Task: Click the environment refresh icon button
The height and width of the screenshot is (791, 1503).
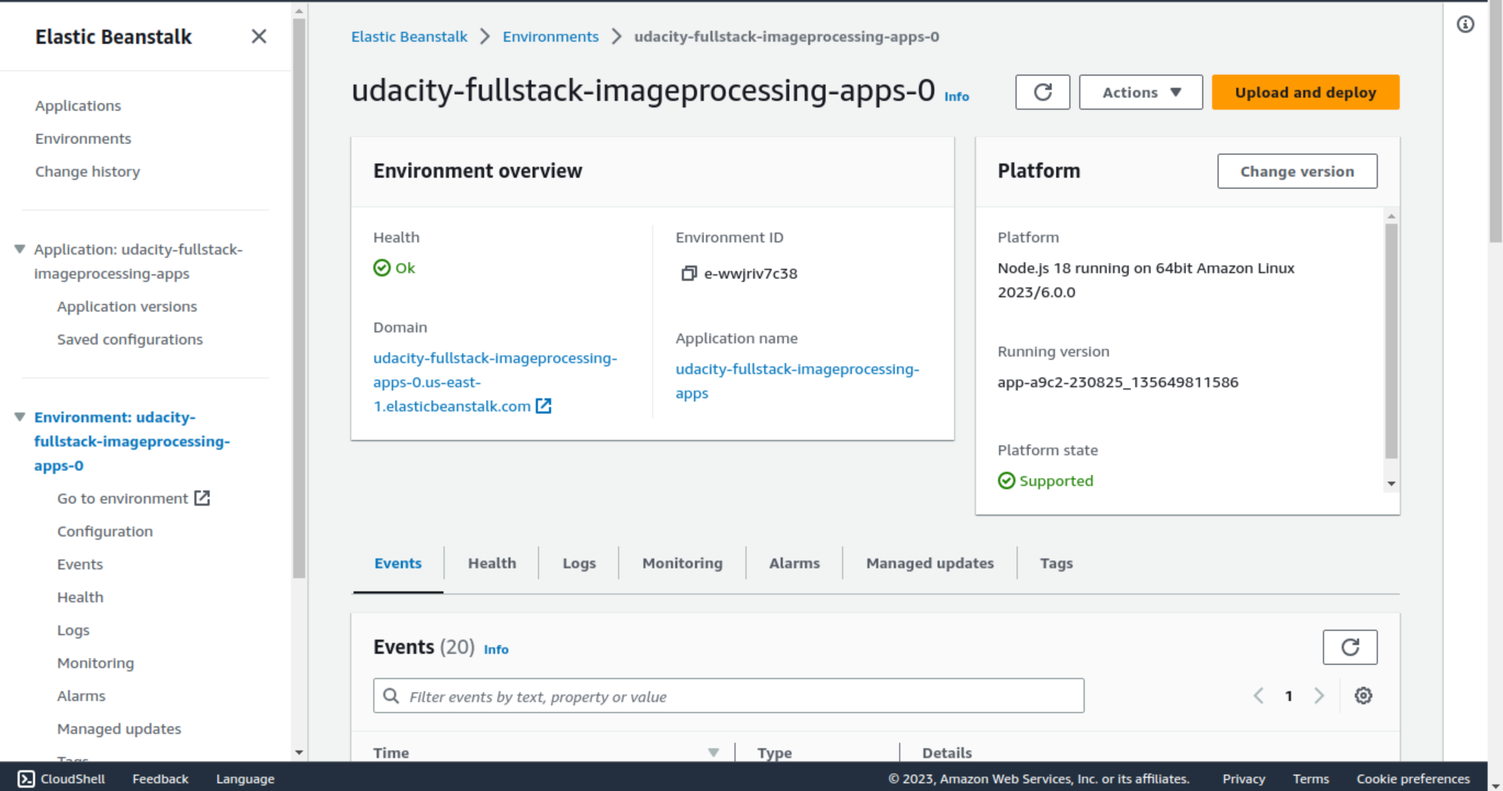Action: pyautogui.click(x=1042, y=92)
